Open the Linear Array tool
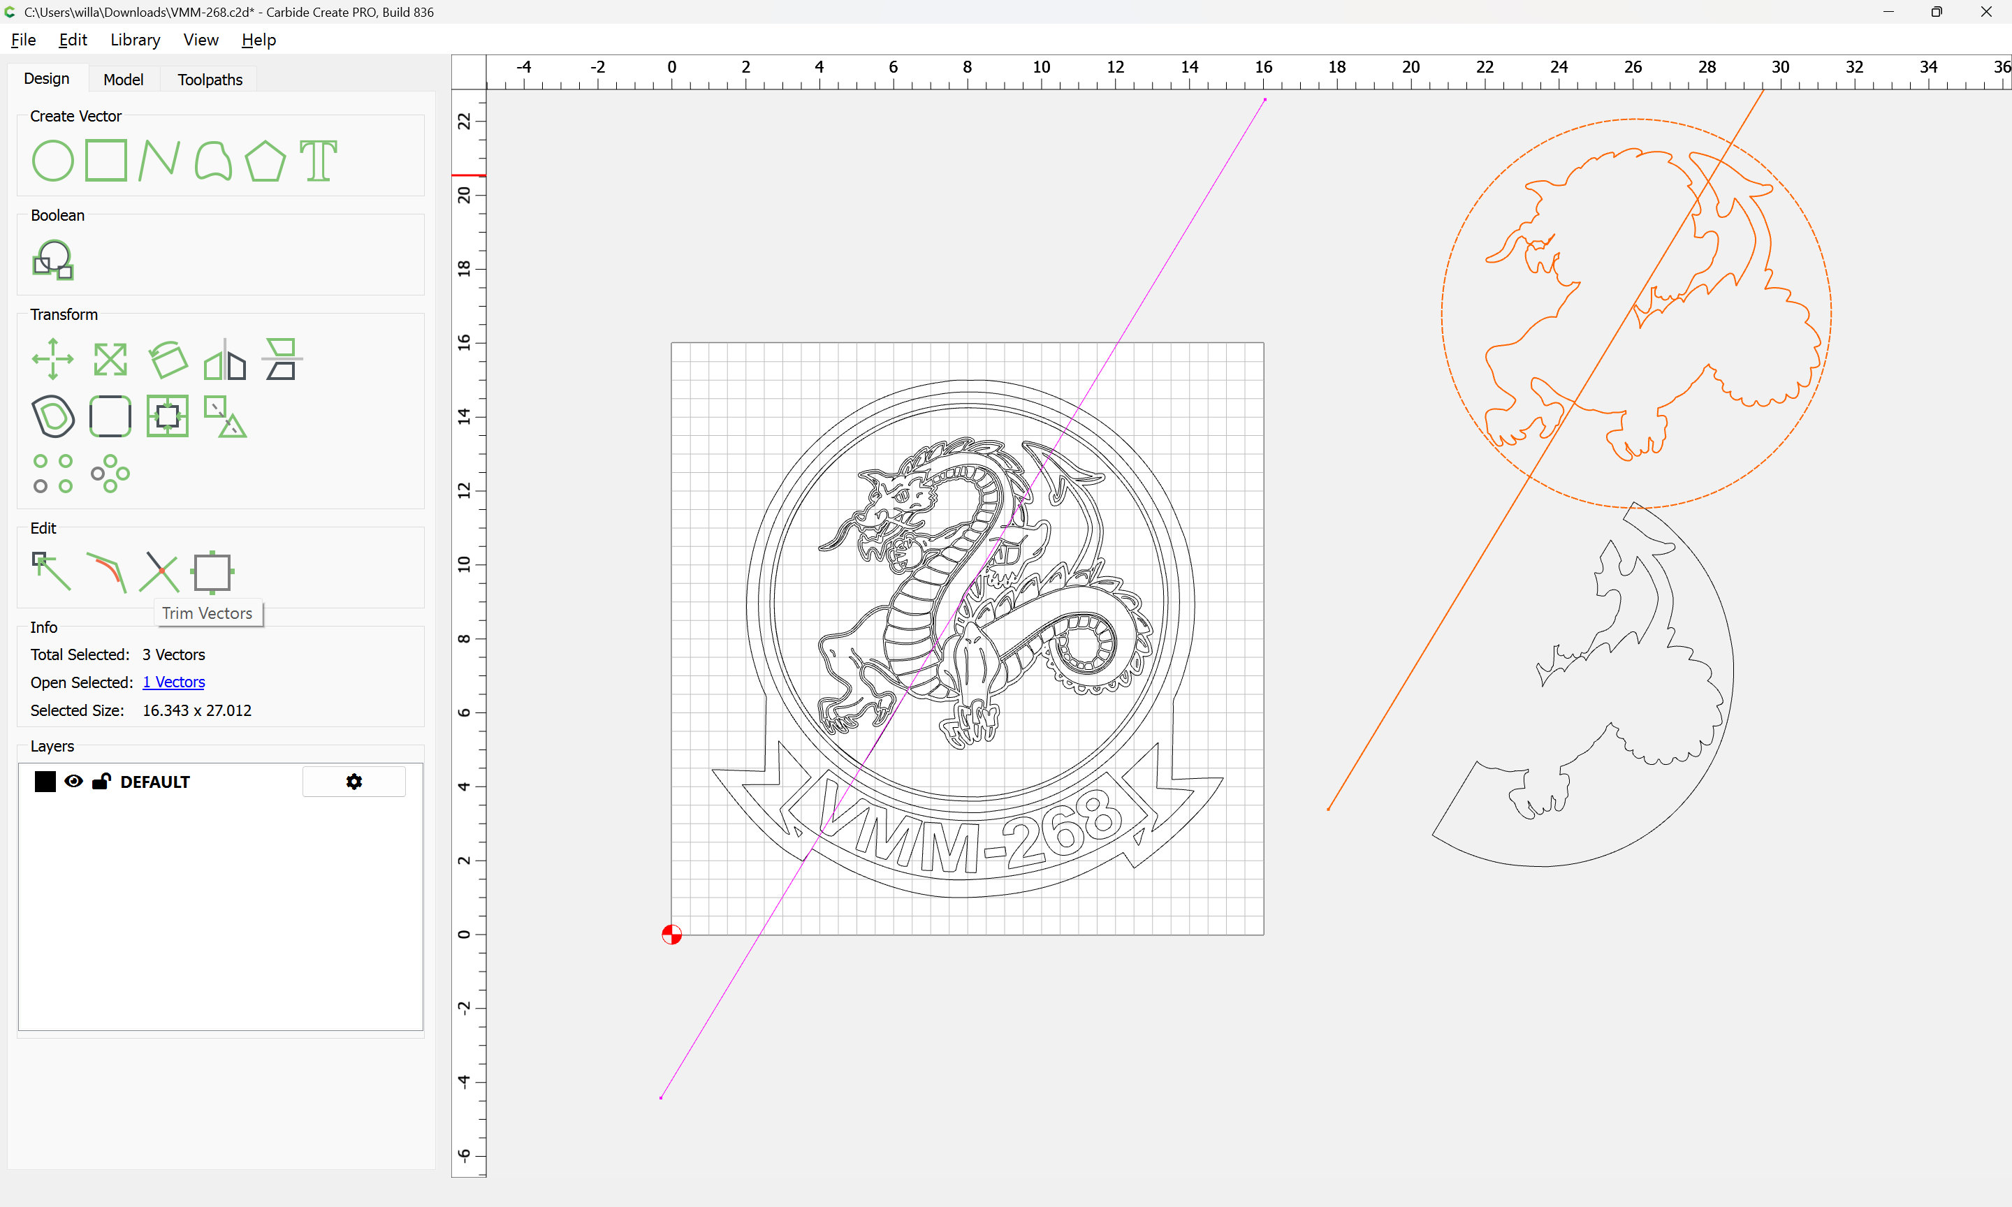This screenshot has height=1207, width=2012. [x=53, y=474]
